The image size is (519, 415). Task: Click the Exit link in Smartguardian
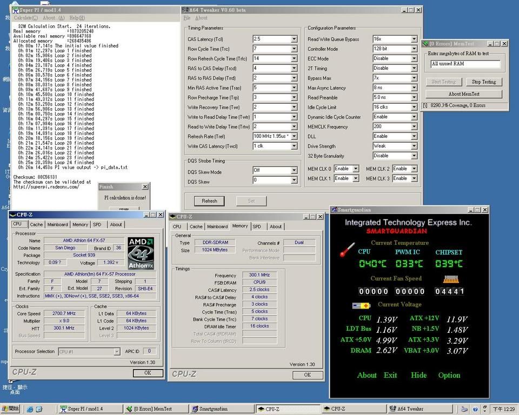click(390, 376)
